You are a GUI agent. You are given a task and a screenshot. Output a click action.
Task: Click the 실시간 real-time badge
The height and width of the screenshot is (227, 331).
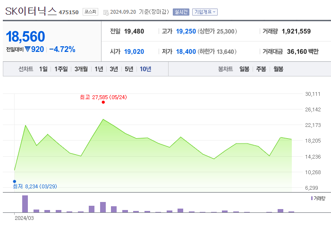pos(181,12)
